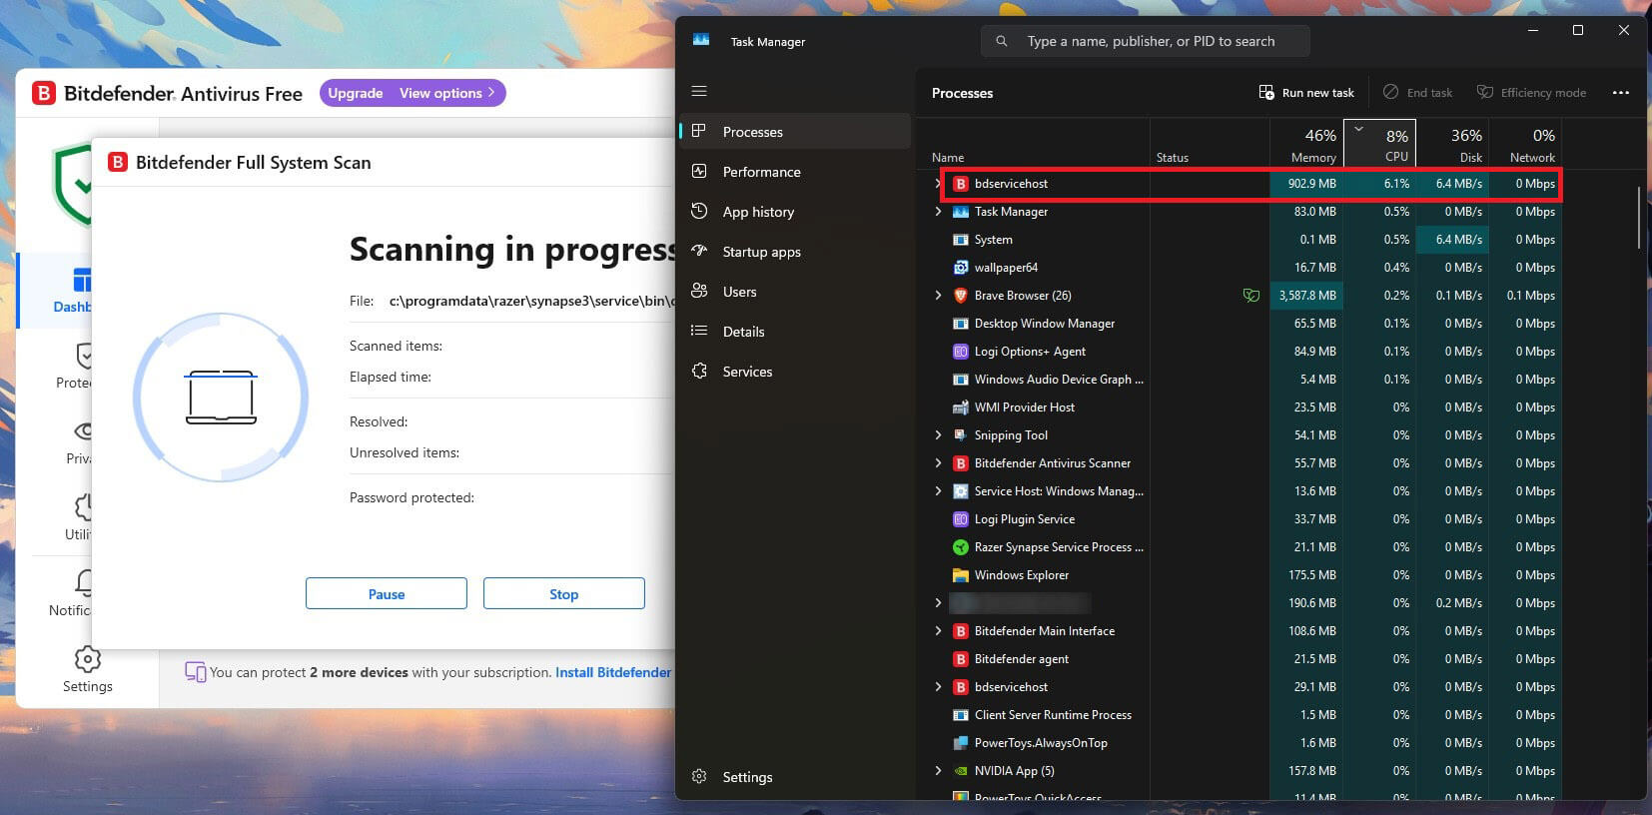Click the Windows Explorer folder icon
The image size is (1652, 815).
point(960,575)
